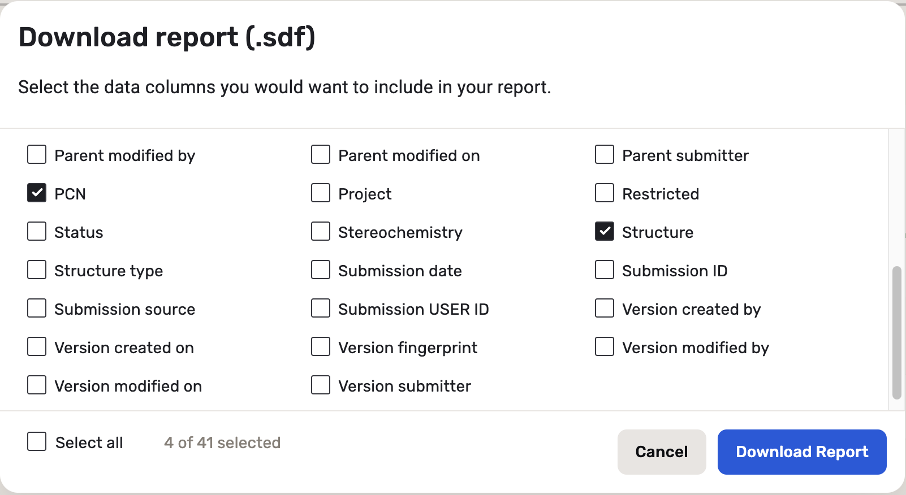Check the Structure type checkbox

37,270
